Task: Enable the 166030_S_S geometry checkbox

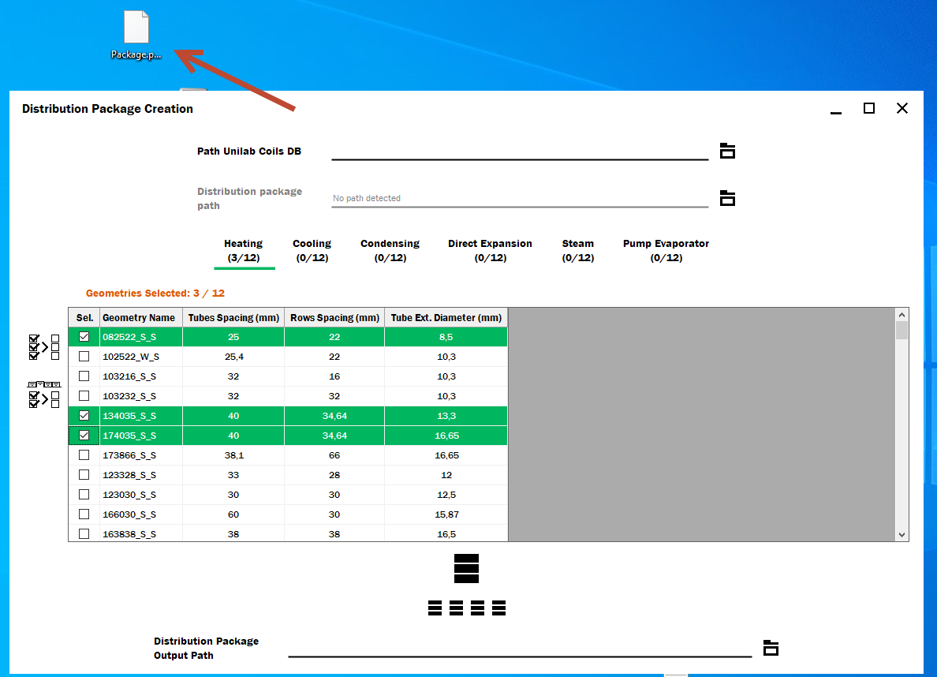Action: point(84,514)
